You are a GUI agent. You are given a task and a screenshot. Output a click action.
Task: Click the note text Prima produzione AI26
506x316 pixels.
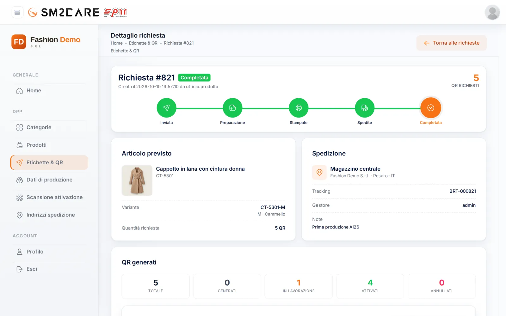(336, 227)
